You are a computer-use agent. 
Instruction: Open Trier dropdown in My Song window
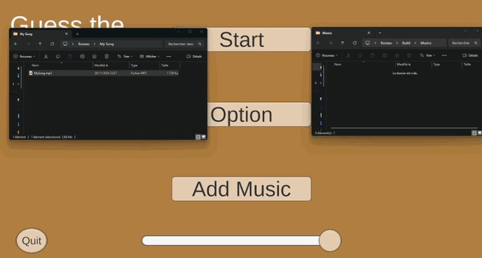click(125, 57)
